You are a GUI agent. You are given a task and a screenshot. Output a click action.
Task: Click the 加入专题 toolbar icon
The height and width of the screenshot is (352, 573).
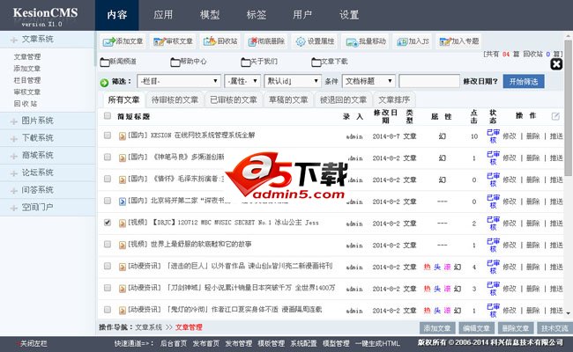[x=445, y=41]
